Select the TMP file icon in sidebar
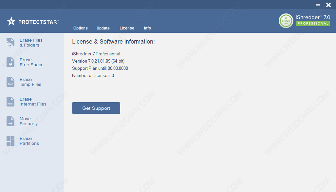This screenshot has height=192, width=336. 10,82
